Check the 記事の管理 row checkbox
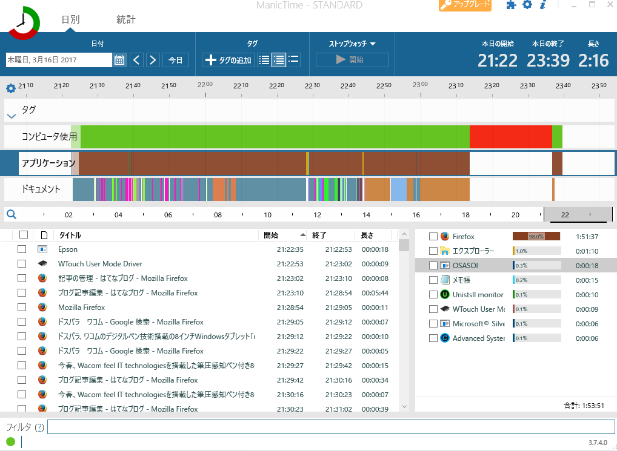 pyautogui.click(x=22, y=278)
